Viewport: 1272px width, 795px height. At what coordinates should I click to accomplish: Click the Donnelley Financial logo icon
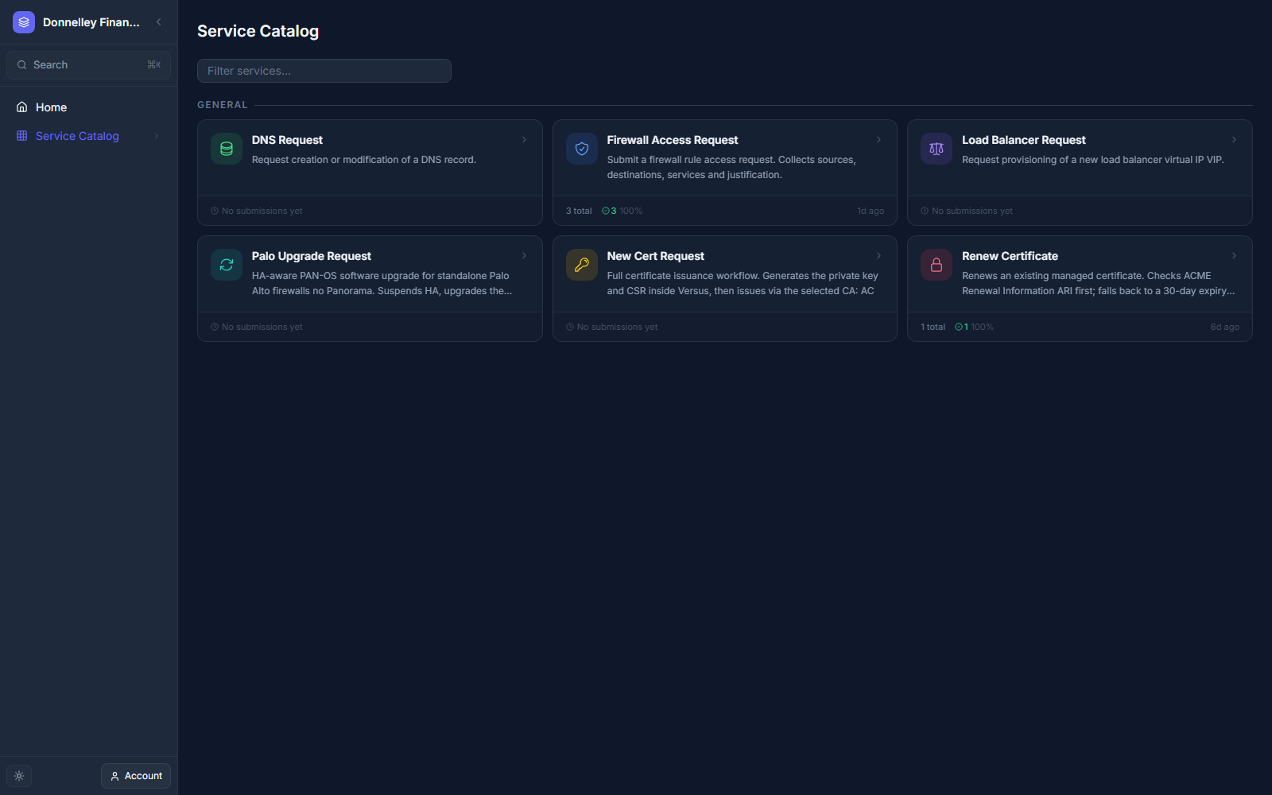tap(24, 22)
